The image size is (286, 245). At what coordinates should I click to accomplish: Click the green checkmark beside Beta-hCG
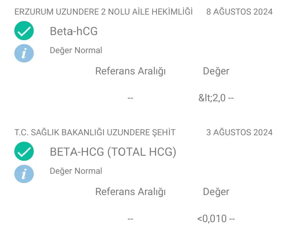click(x=24, y=31)
